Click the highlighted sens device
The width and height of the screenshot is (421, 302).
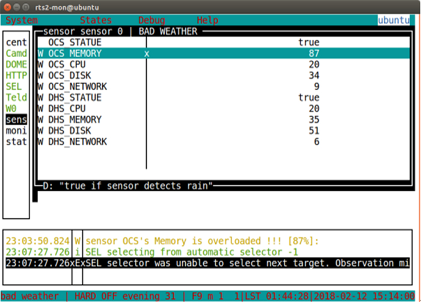pos(16,120)
